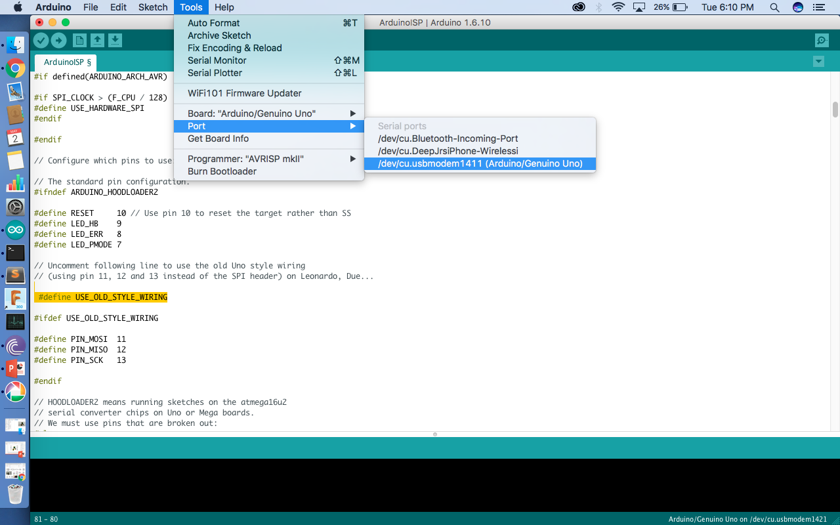Open Calendar in the dock
Screen dimensions: 840x525
click(x=16, y=137)
